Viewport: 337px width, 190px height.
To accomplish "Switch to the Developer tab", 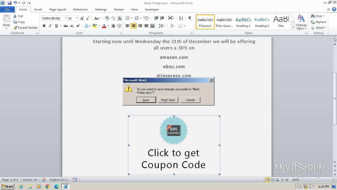I will 152,9.
